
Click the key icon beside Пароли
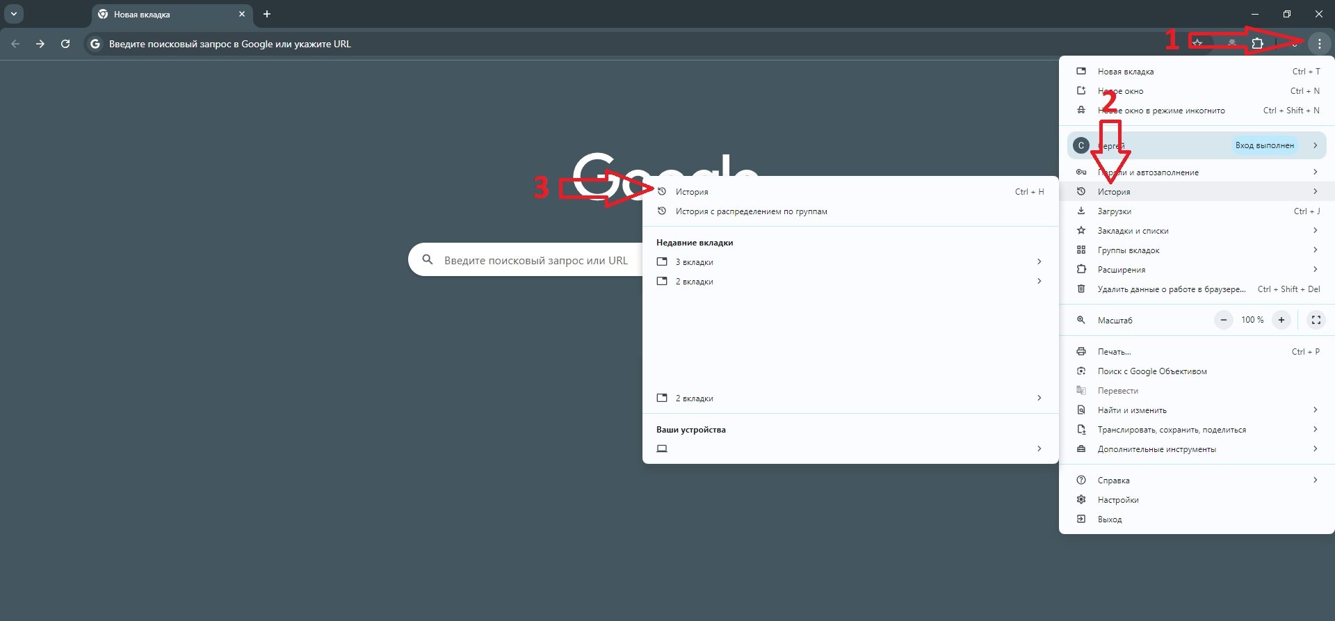1081,172
